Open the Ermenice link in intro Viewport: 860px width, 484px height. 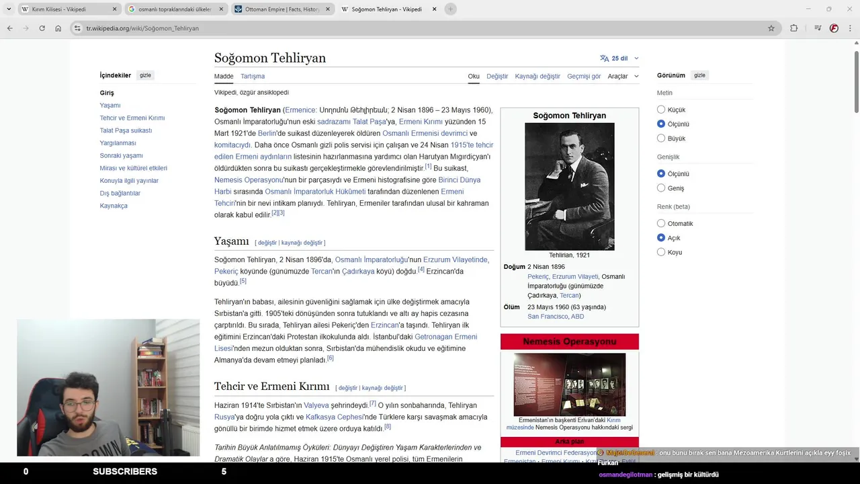[x=300, y=110]
